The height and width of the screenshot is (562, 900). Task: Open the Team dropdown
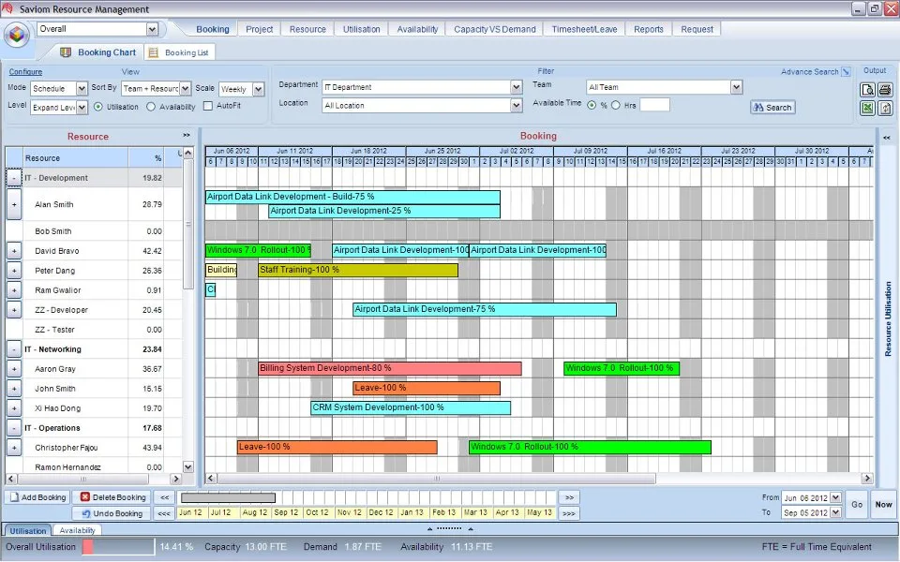(737, 87)
